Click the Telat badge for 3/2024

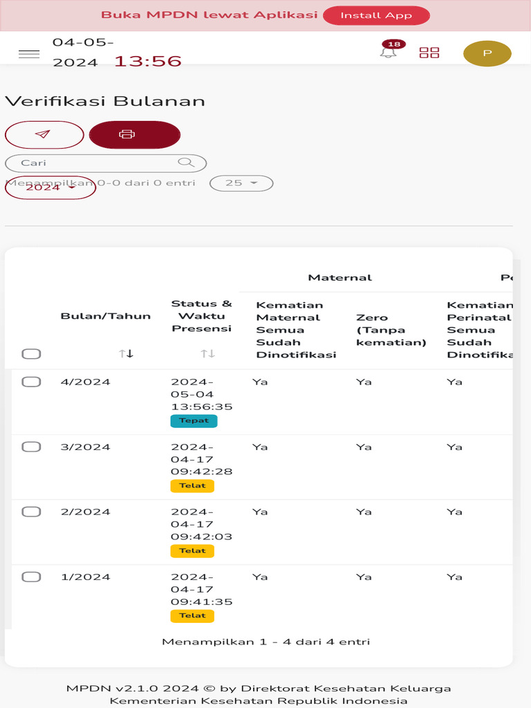tap(192, 485)
